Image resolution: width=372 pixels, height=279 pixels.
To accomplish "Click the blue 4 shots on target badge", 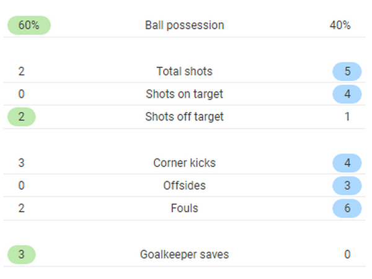I will [347, 94].
